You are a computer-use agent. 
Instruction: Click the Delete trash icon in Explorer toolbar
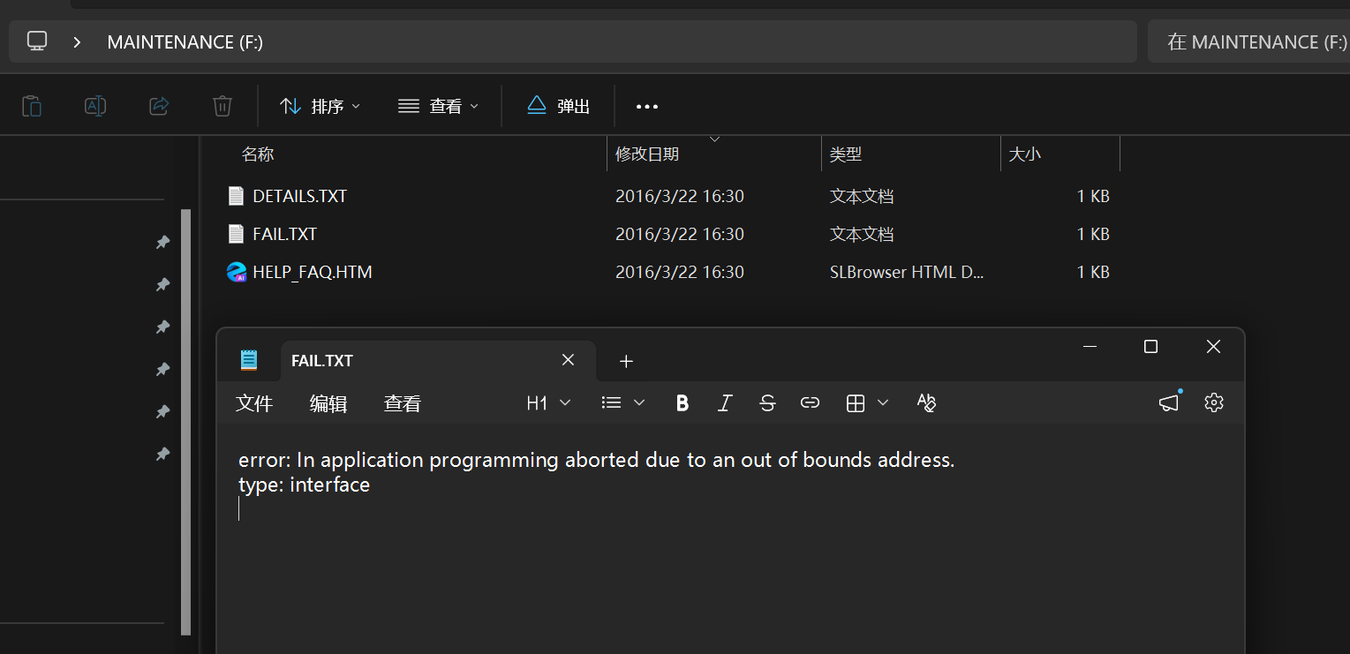(x=222, y=106)
